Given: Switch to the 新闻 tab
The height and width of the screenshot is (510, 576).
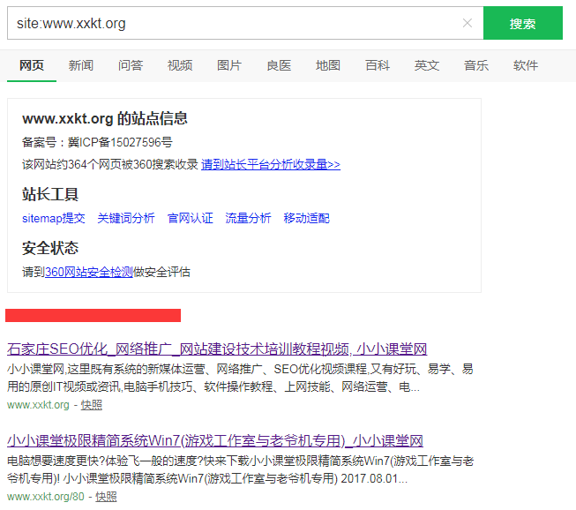Looking at the screenshot, I should pos(81,65).
